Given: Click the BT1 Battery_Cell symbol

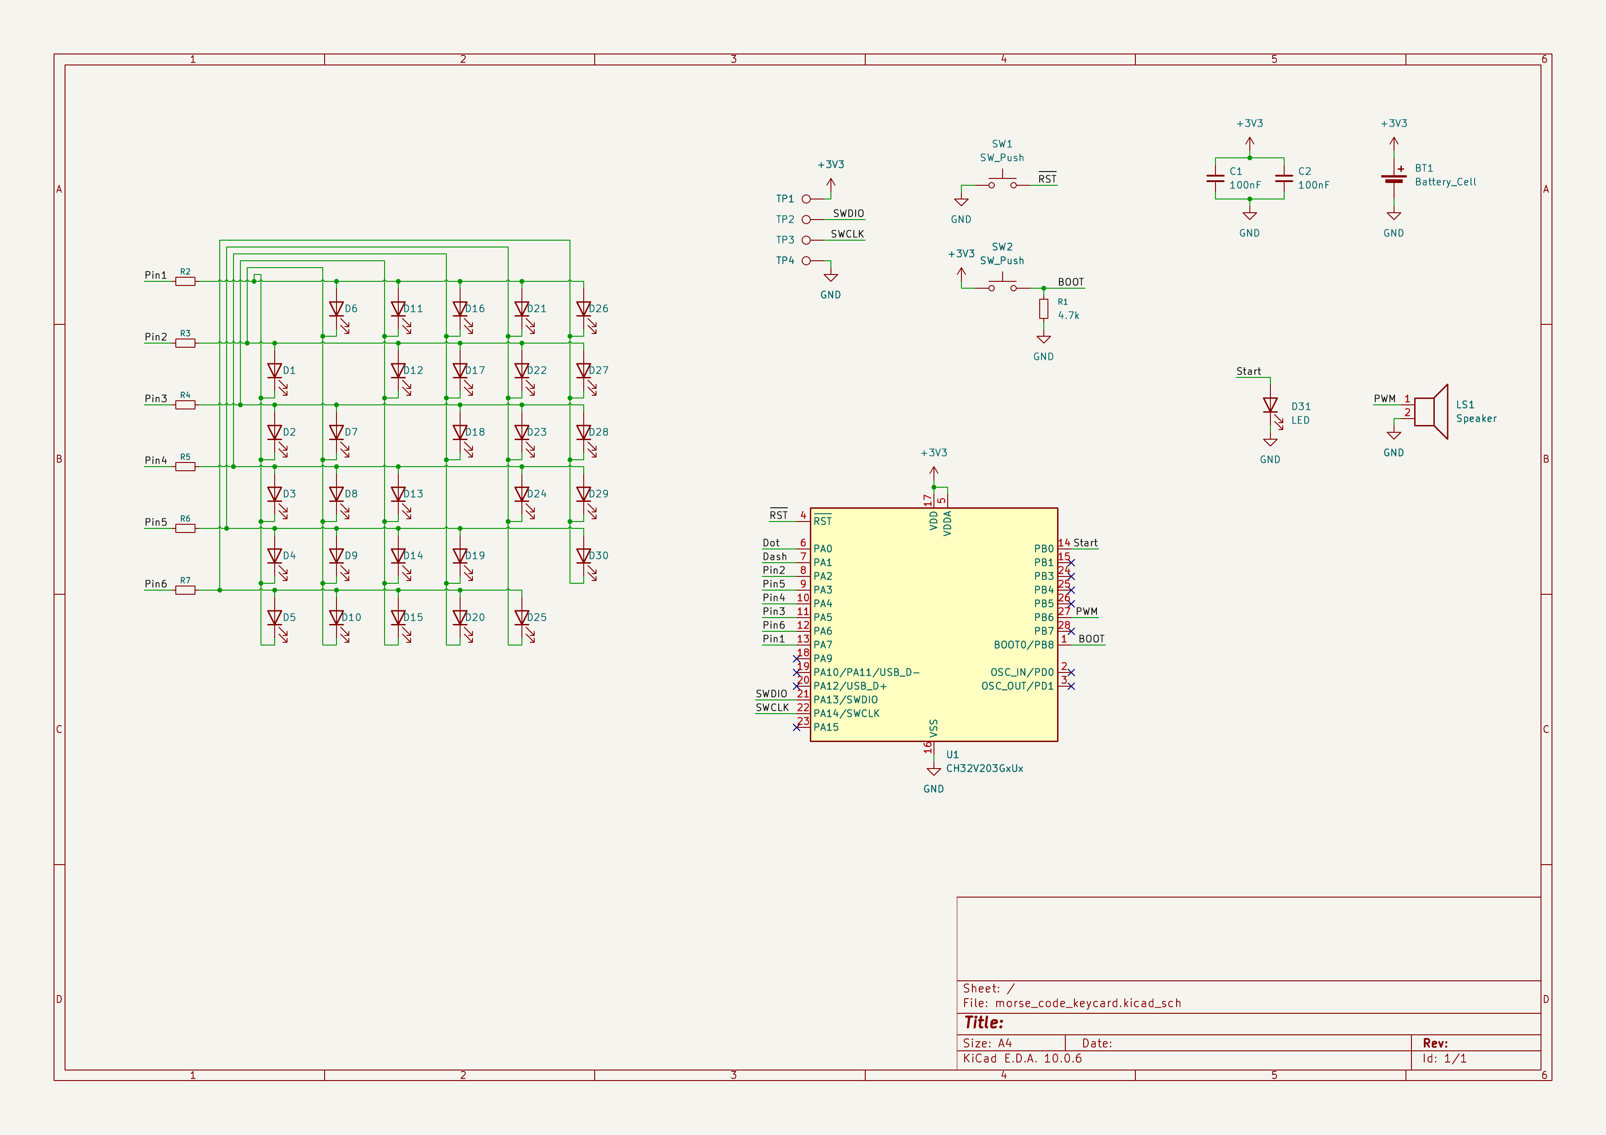Looking at the screenshot, I should click(1394, 178).
